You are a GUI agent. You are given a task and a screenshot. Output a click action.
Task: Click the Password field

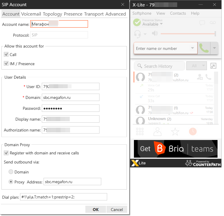pos(71,108)
